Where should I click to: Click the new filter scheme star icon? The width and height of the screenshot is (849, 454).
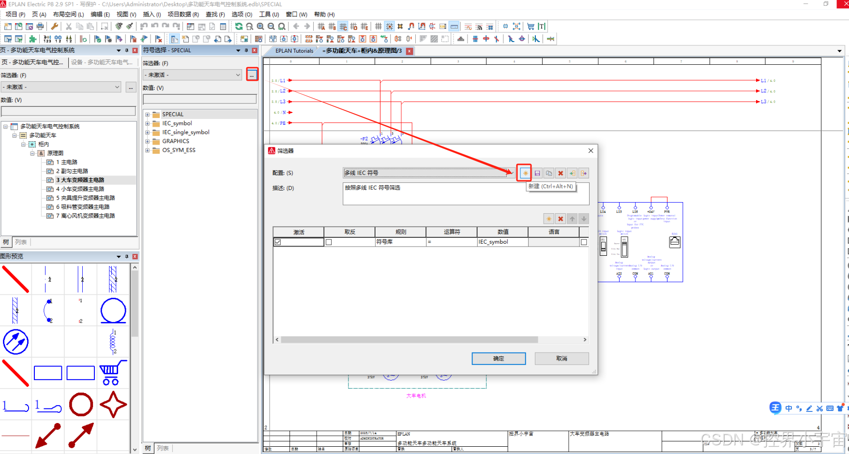pos(525,173)
